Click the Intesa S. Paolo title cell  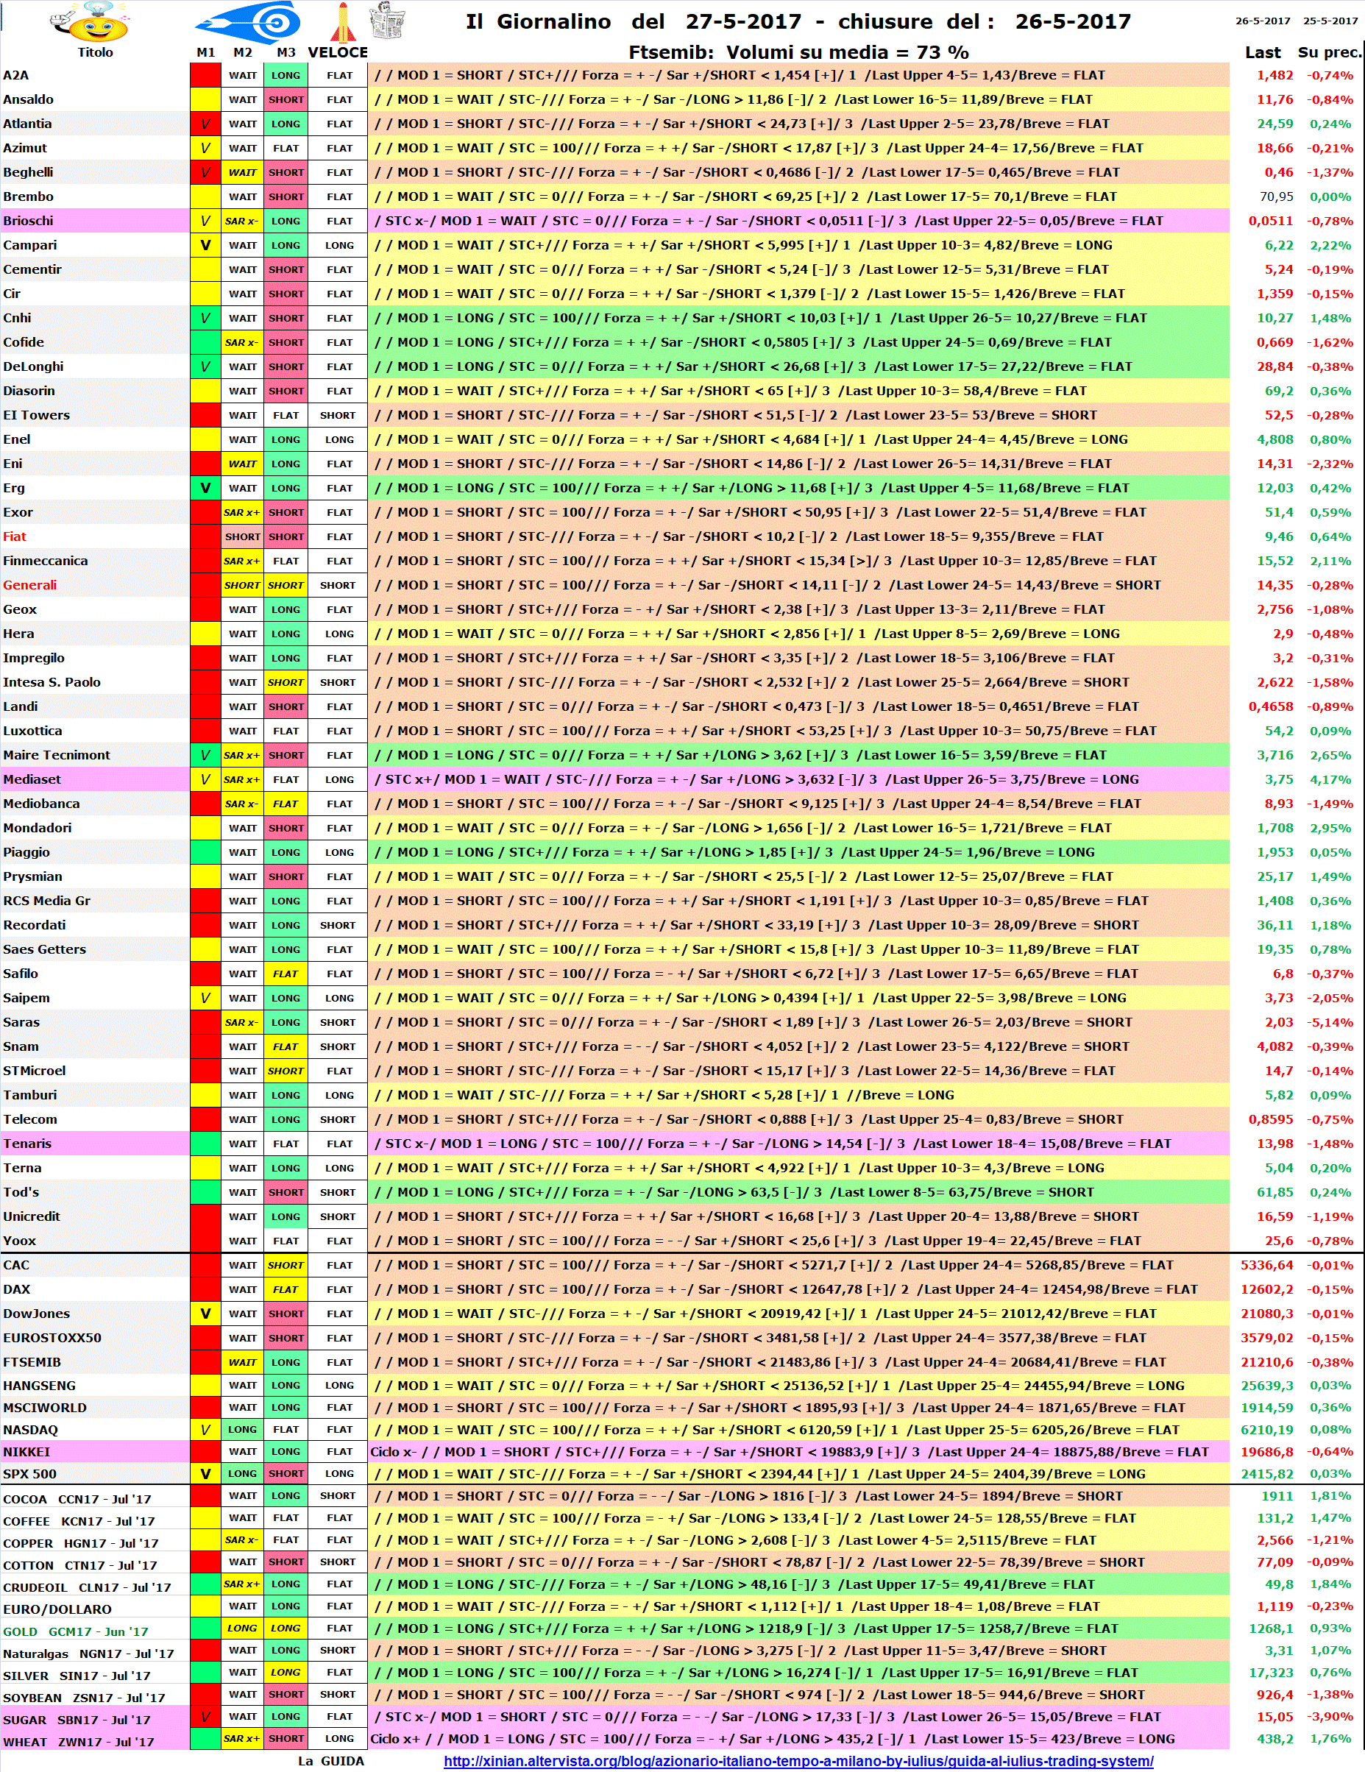pos(95,682)
